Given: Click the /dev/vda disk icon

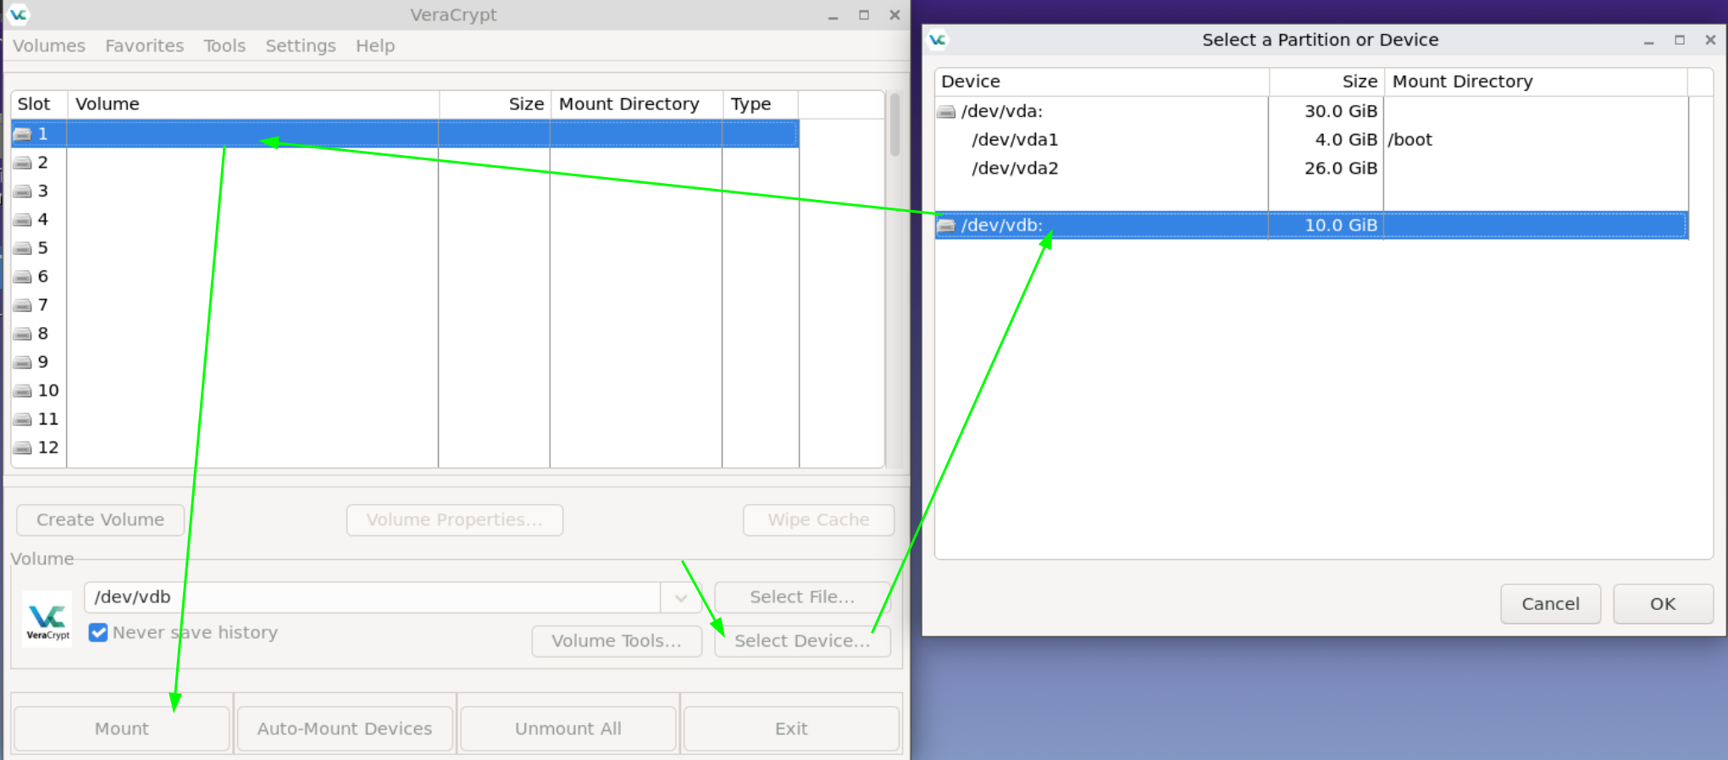Looking at the screenshot, I should point(946,112).
